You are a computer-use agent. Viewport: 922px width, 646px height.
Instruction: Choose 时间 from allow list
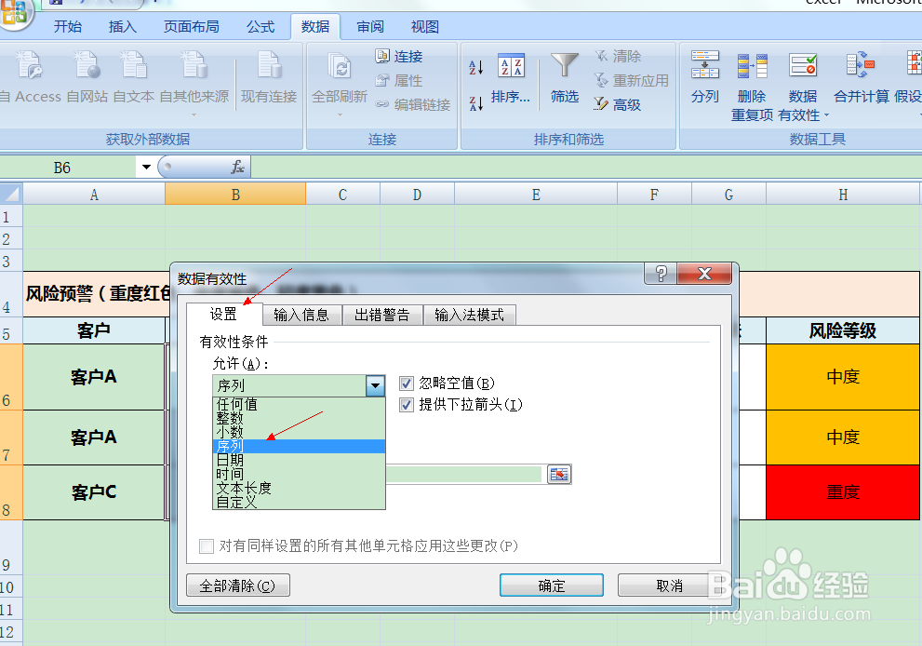tap(299, 474)
